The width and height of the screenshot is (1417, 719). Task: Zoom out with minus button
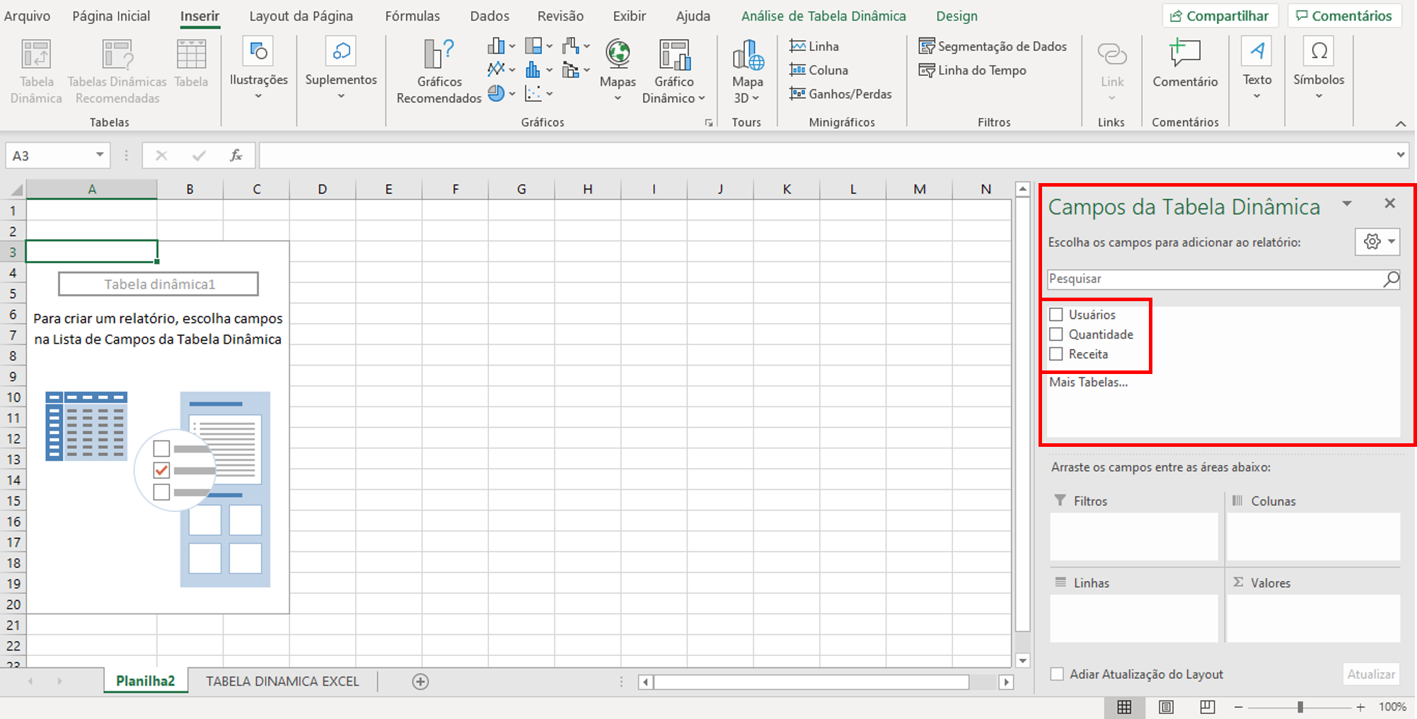point(1239,707)
